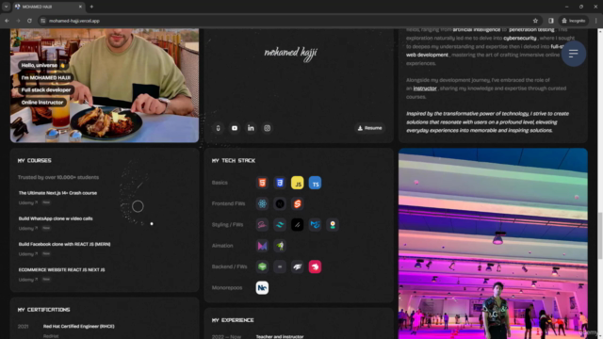Reload the page

point(29,21)
